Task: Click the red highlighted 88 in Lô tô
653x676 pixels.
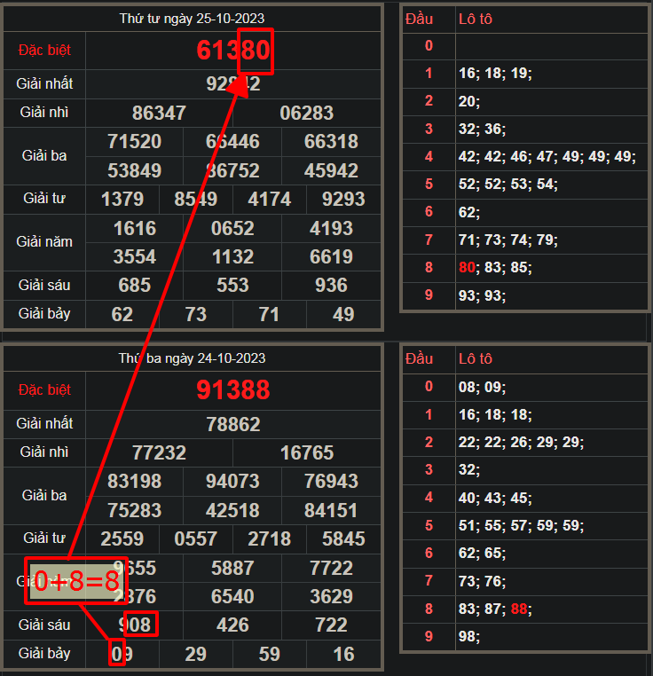Action: [x=520, y=609]
